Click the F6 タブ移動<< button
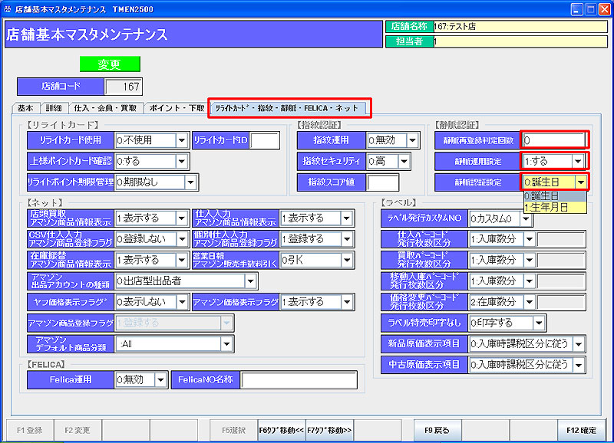Viewport: 614px width, 443px height. pos(281,431)
